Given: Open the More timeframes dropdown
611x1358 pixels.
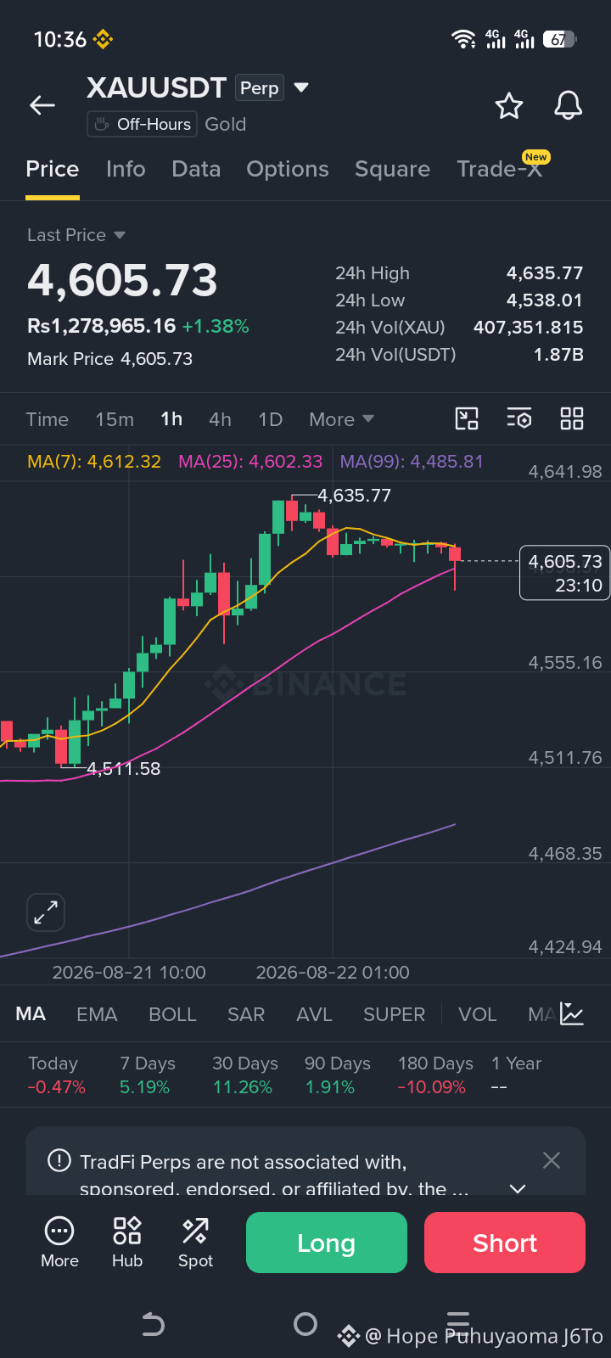Looking at the screenshot, I should (x=342, y=419).
